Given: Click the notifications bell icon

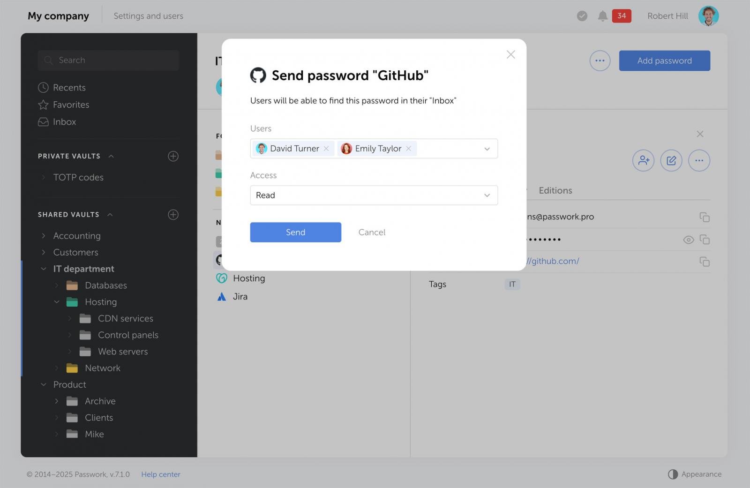Looking at the screenshot, I should [602, 16].
